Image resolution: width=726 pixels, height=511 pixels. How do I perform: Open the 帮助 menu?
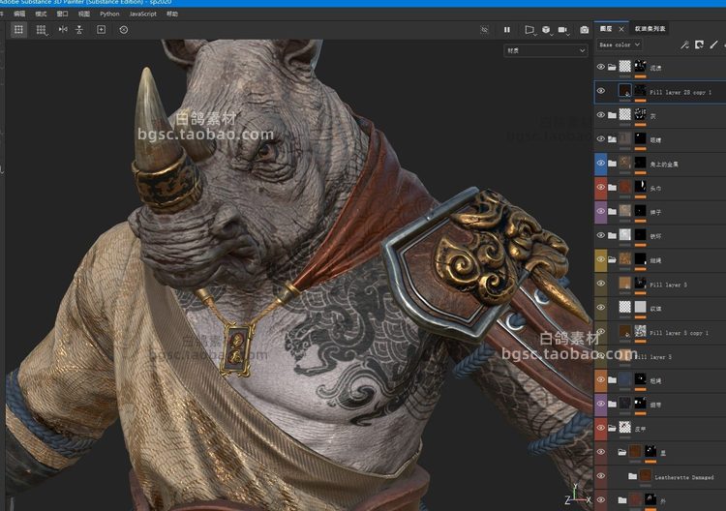coord(172,14)
